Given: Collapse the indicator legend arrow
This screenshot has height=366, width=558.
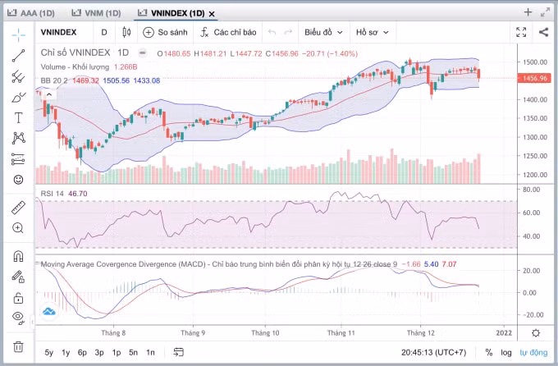Looking at the screenshot, I should (x=49, y=94).
